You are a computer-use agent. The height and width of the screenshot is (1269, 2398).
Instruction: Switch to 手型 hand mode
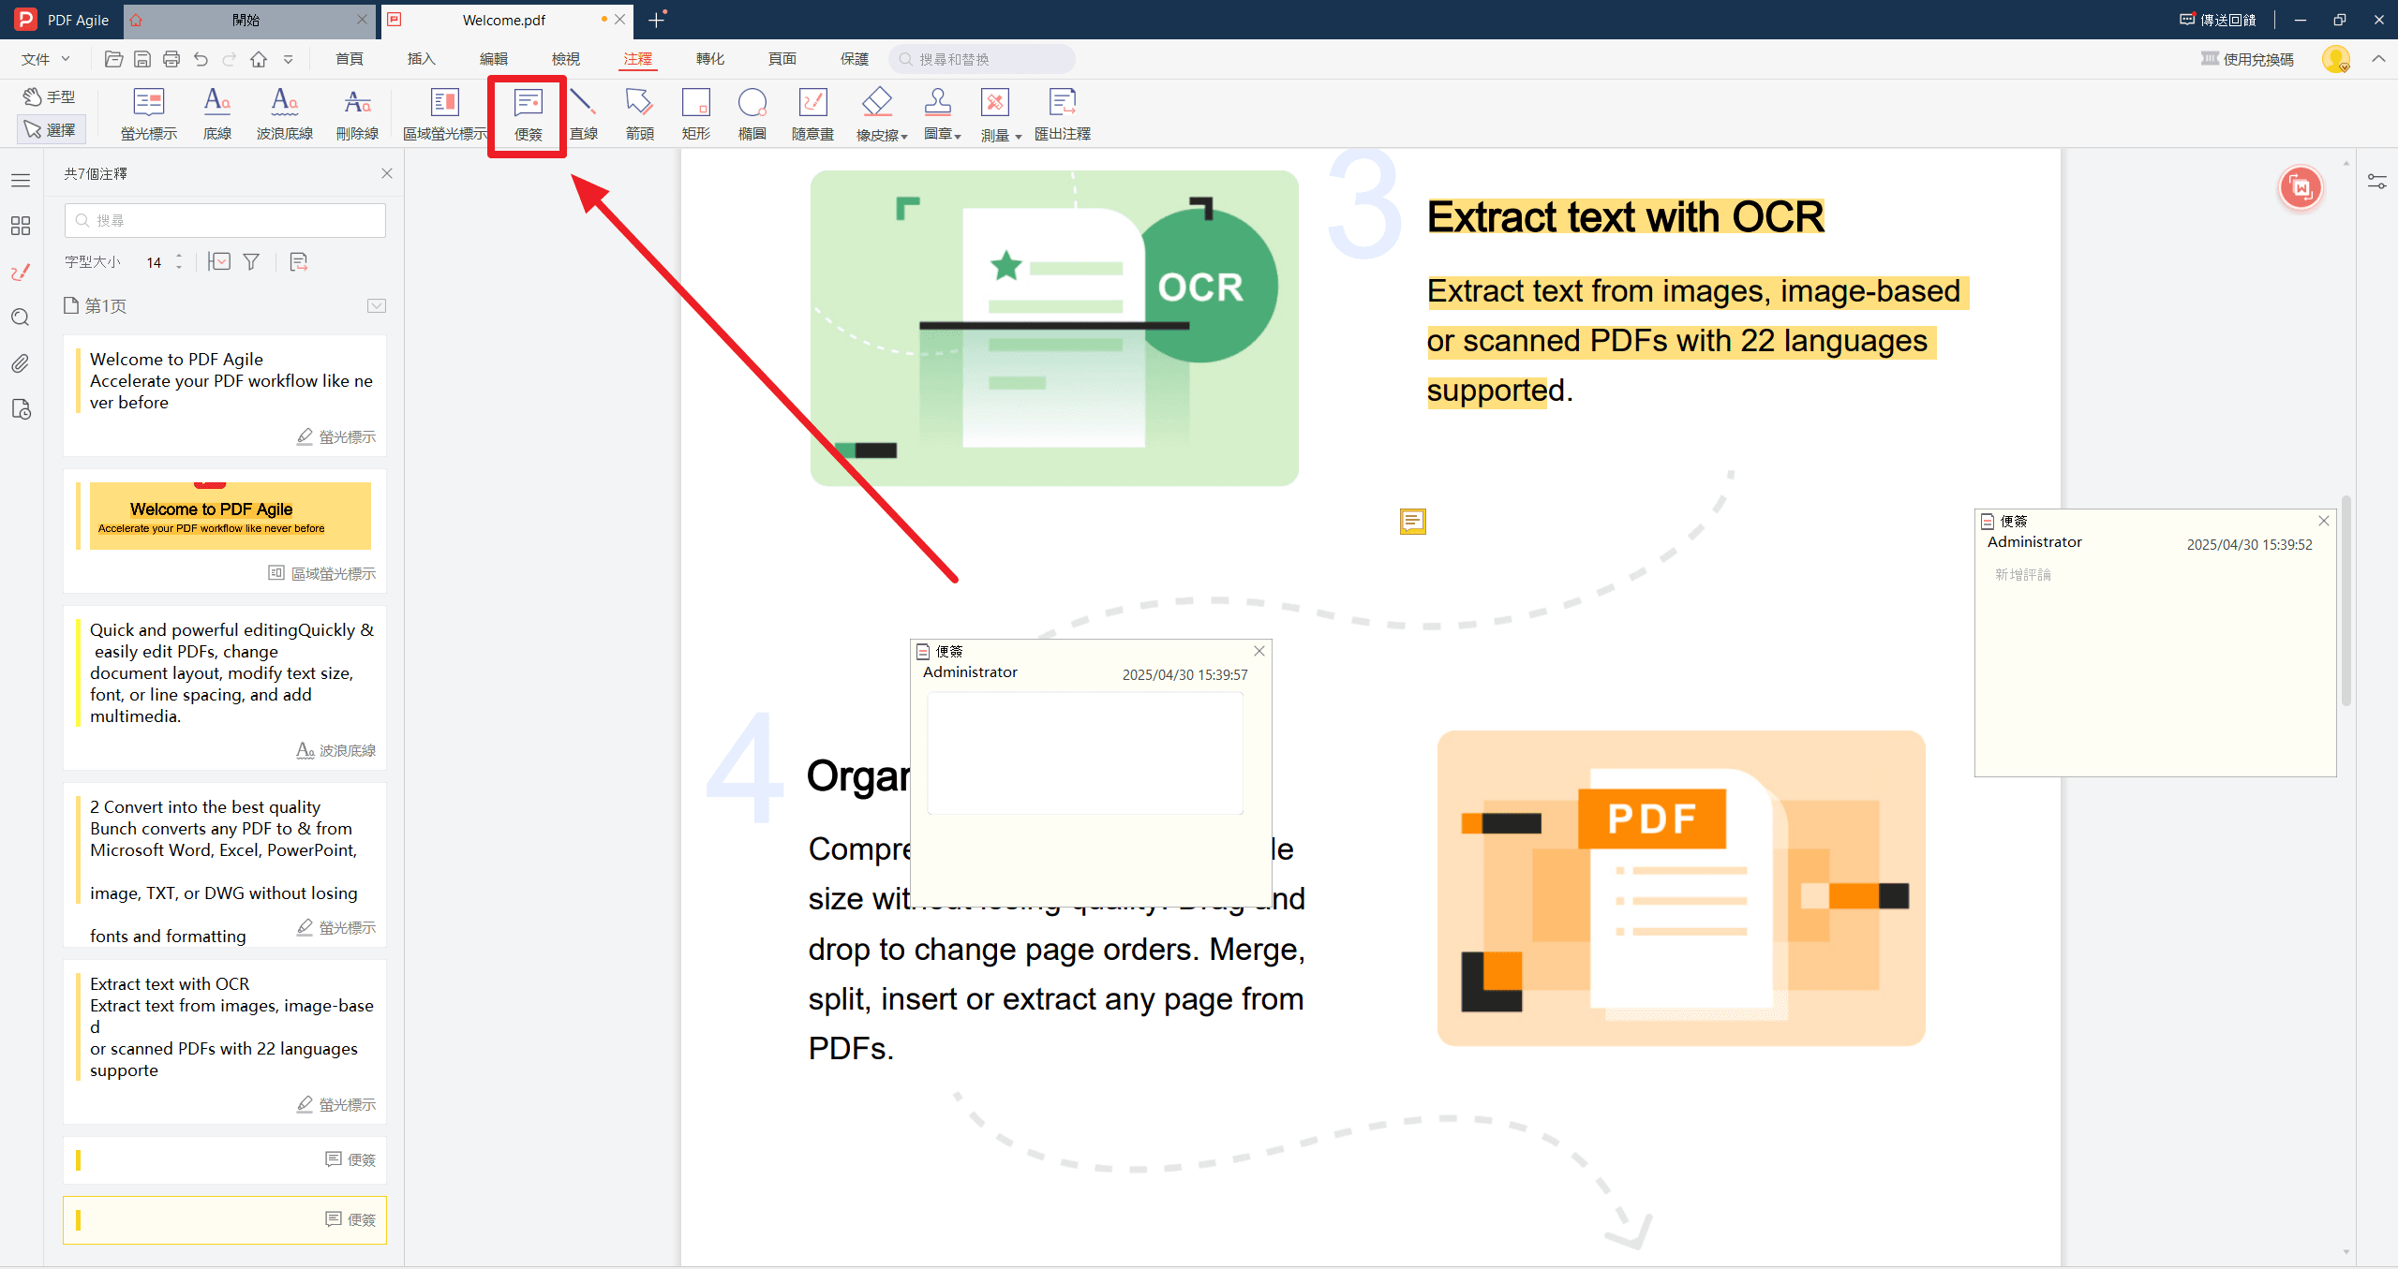[x=51, y=96]
